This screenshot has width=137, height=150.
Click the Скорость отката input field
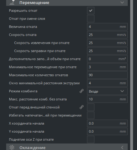(107, 35)
